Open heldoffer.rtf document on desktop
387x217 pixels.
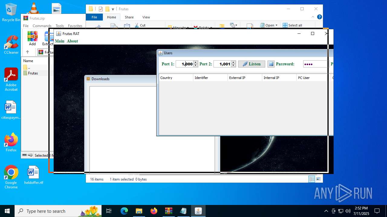[x=34, y=175]
